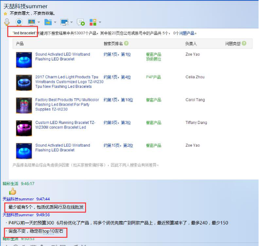Click the send file folder icon
Viewport: 259px width, 246px height.
tap(48, 22)
